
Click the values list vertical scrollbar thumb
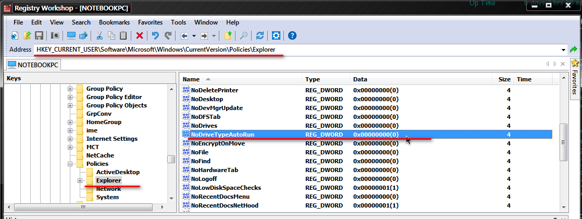tap(563, 142)
